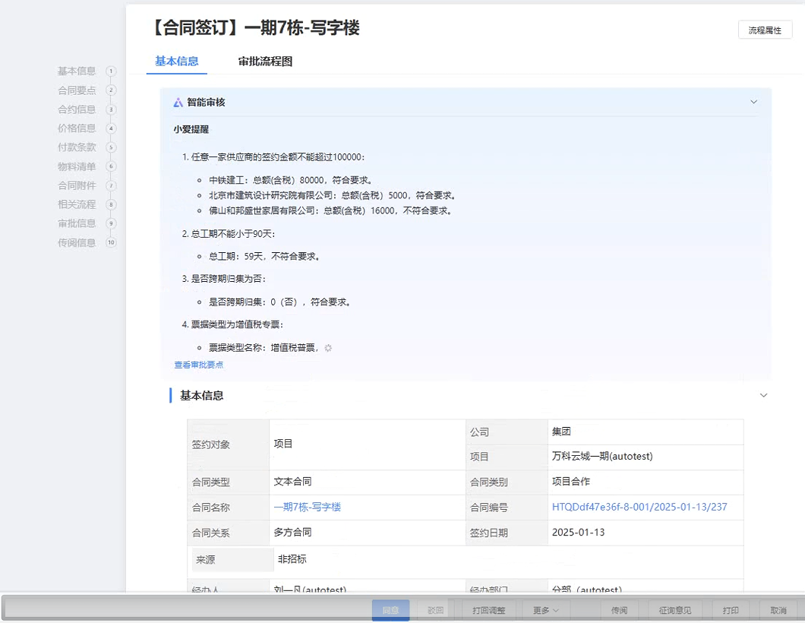Switch to the 审批流程图 tab
The width and height of the screenshot is (805, 623).
(x=265, y=62)
